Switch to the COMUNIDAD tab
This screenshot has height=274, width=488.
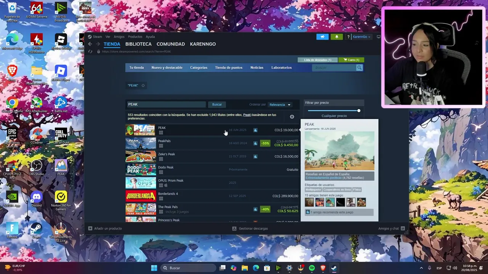coord(171,44)
